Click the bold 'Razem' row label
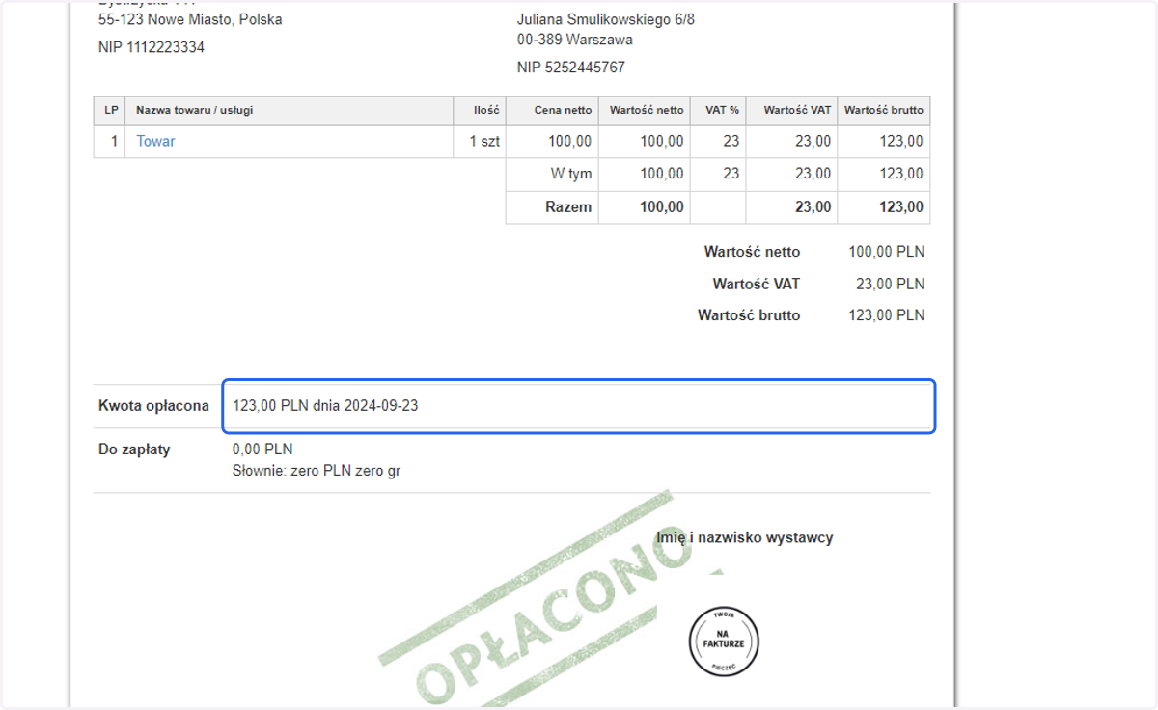The width and height of the screenshot is (1158, 710). (x=568, y=206)
